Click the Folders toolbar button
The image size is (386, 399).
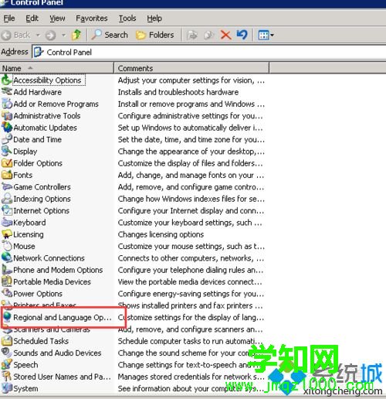coord(155,35)
